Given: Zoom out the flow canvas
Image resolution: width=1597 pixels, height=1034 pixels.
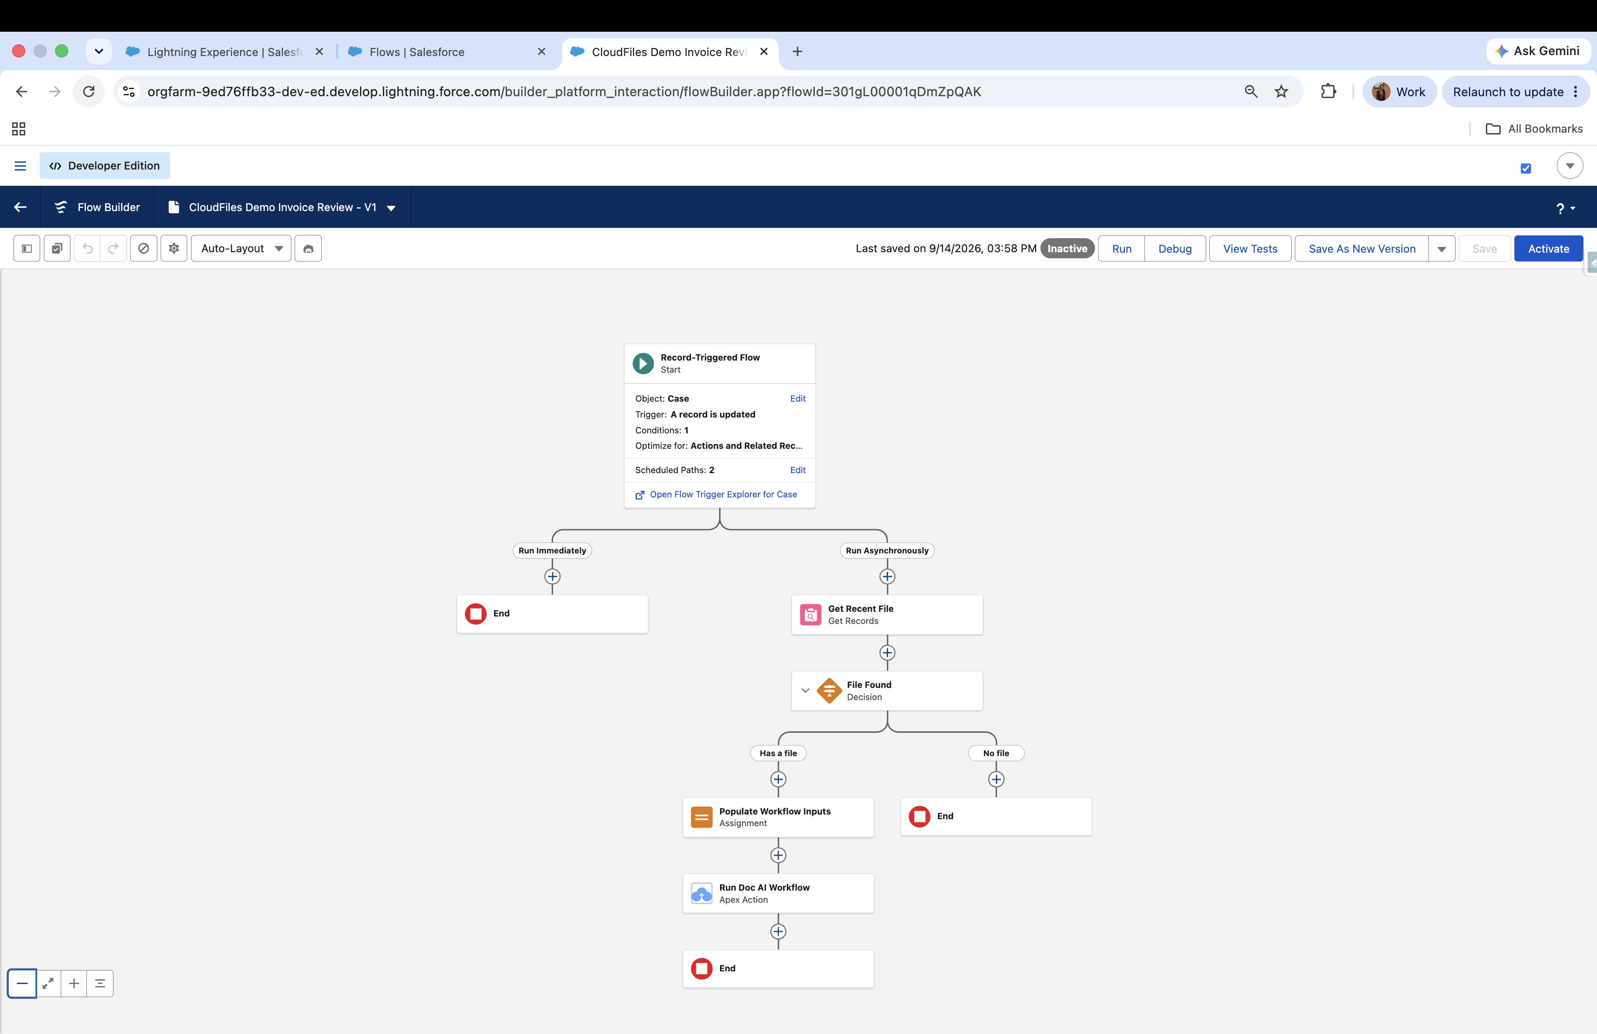Looking at the screenshot, I should click(x=22, y=984).
